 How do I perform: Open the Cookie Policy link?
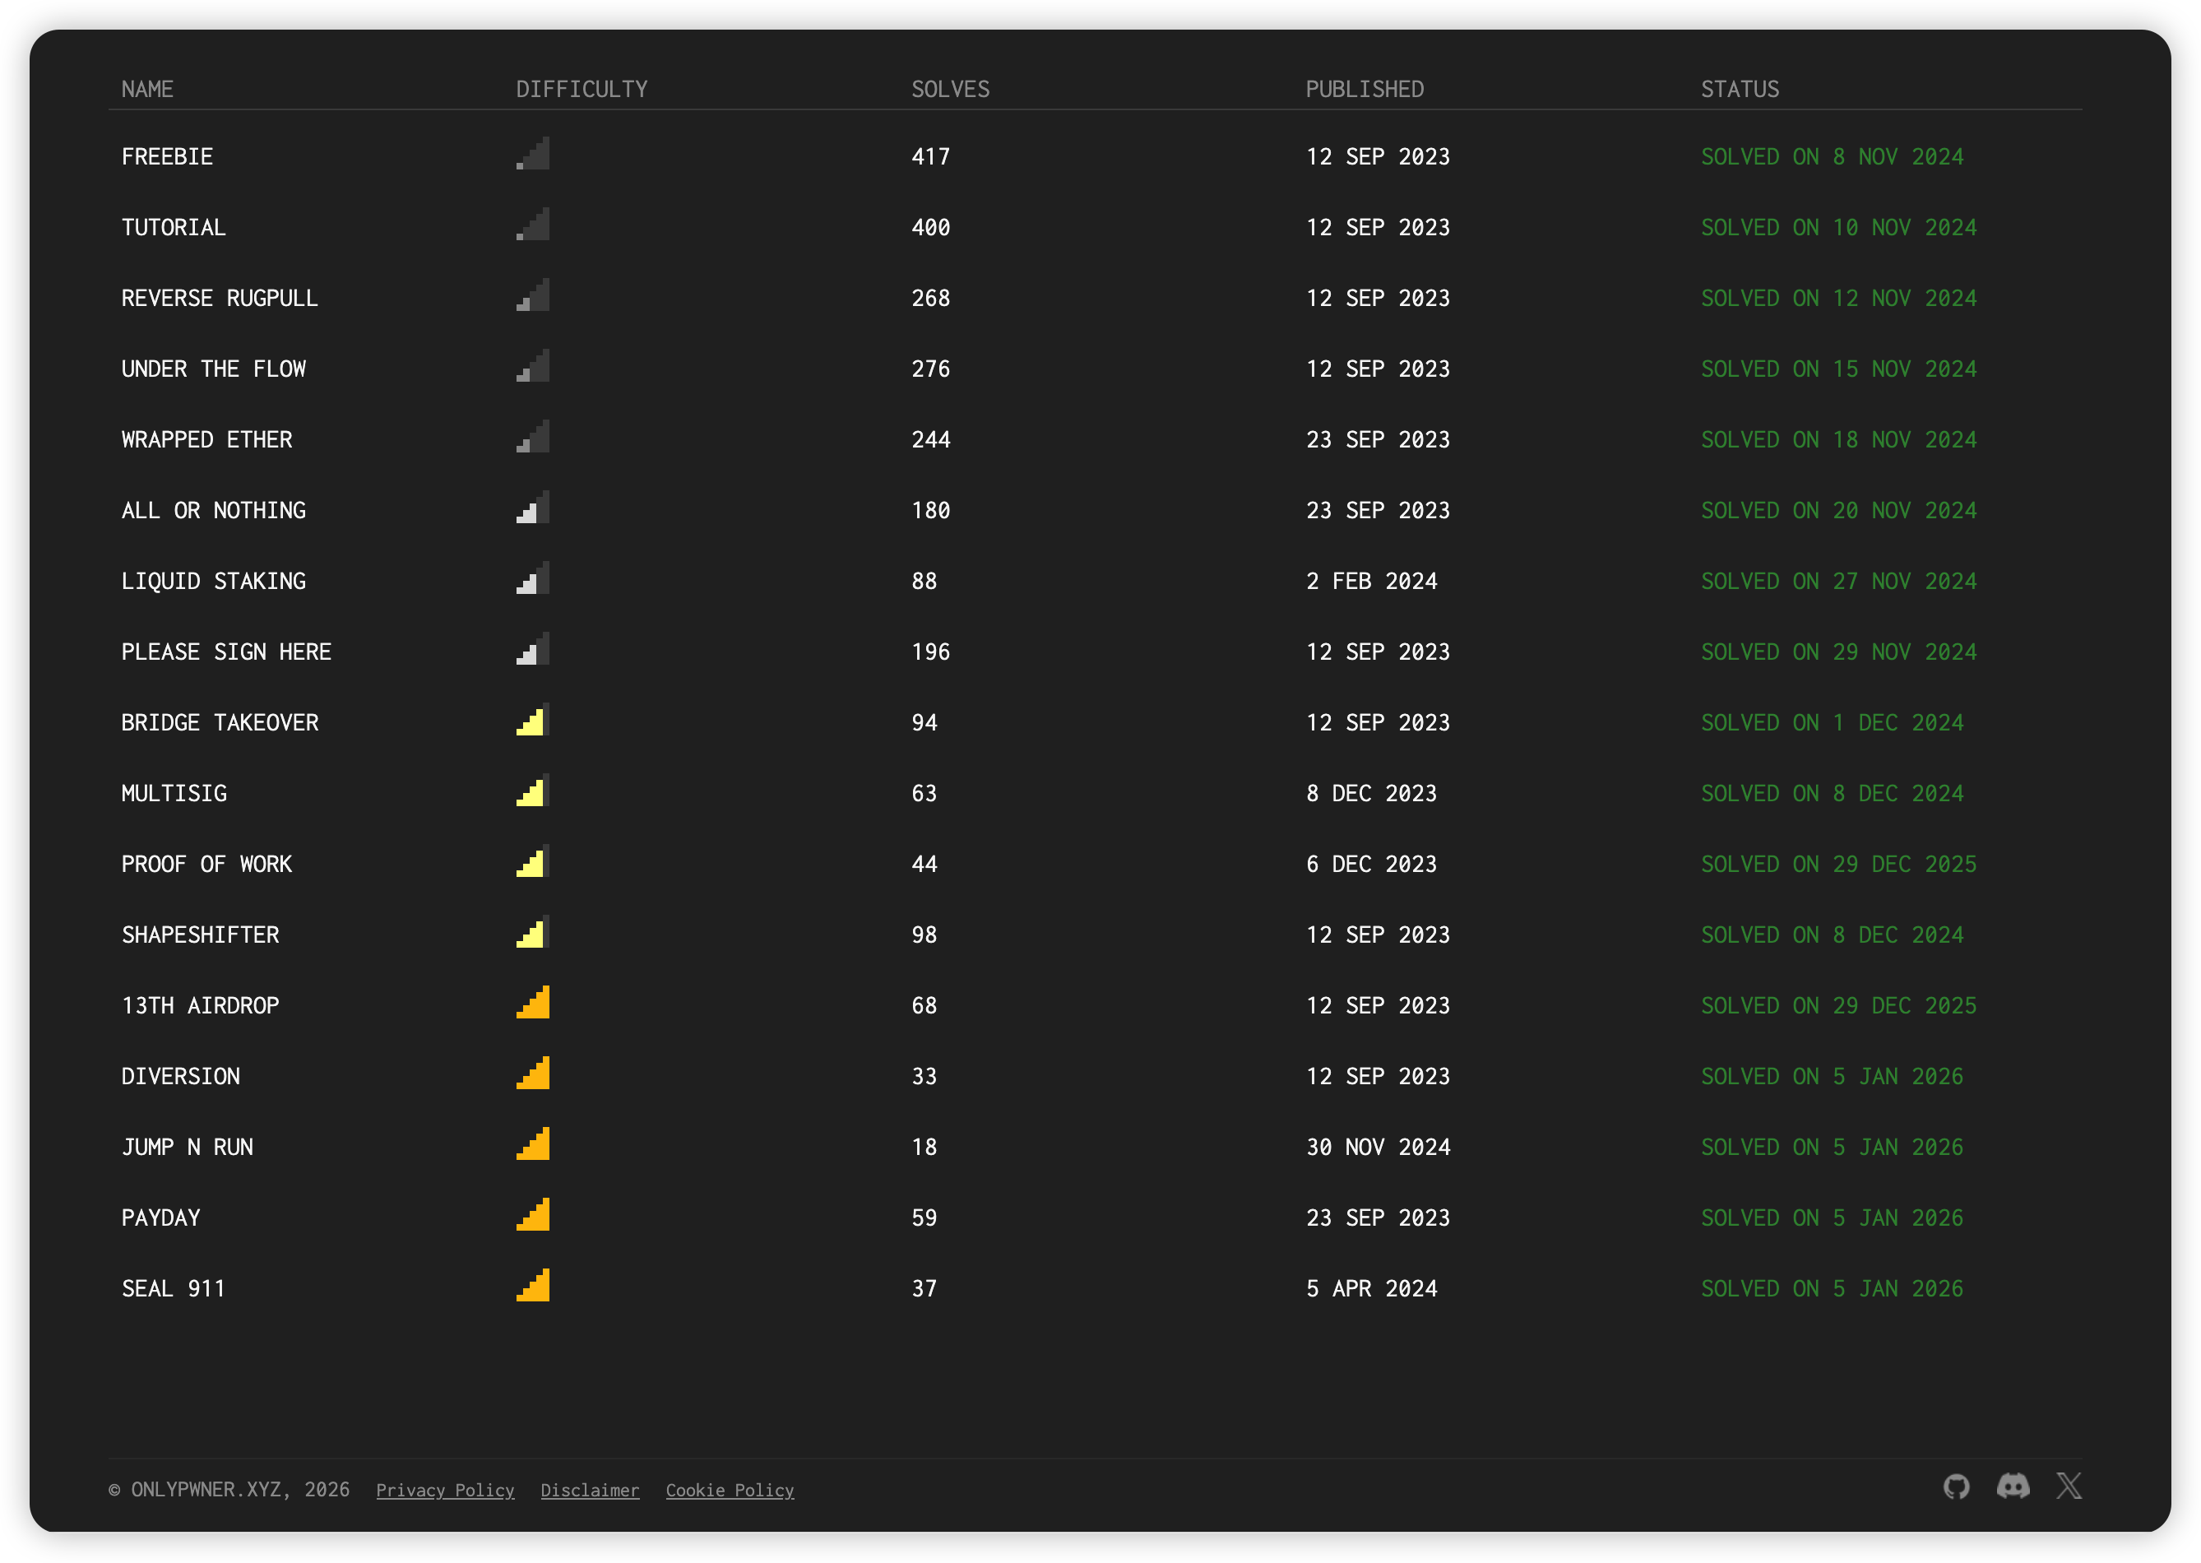[730, 1490]
